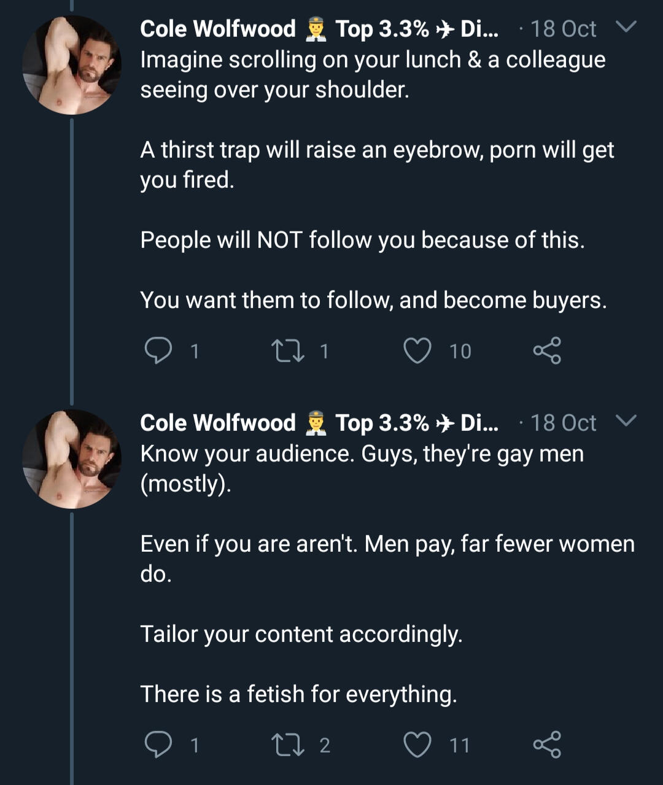This screenshot has width=663, height=785.
Task: Share the first tweet in the thread
Action: click(546, 350)
